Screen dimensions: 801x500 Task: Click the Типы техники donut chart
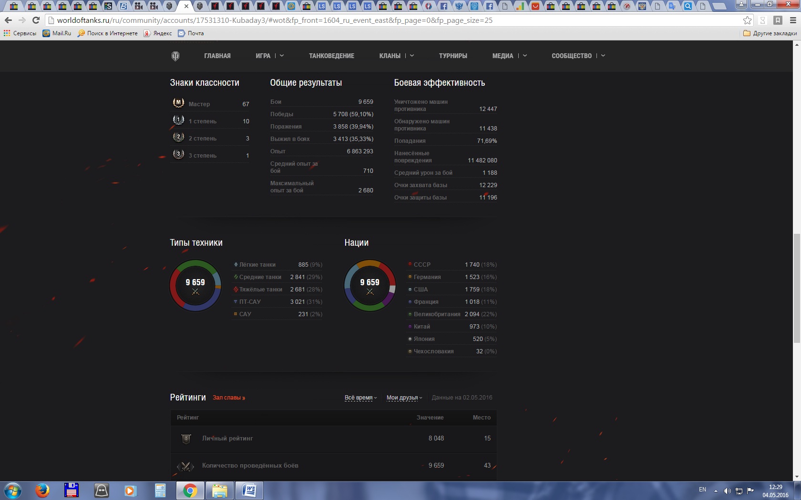click(195, 285)
